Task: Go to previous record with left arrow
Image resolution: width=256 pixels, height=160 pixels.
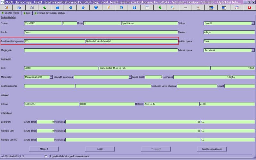Action: [x=70, y=7]
